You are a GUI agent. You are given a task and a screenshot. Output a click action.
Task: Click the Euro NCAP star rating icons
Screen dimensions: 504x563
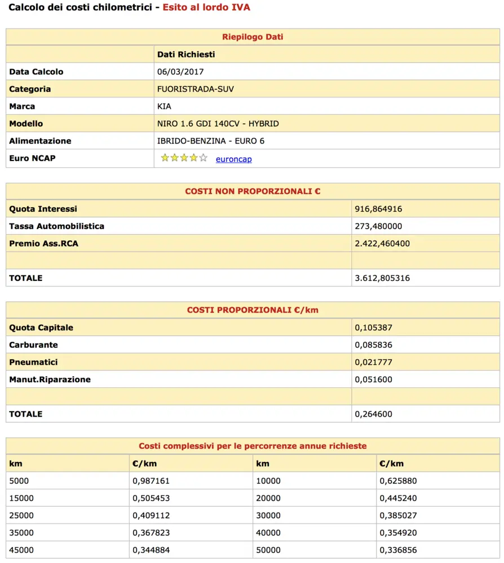[184, 158]
